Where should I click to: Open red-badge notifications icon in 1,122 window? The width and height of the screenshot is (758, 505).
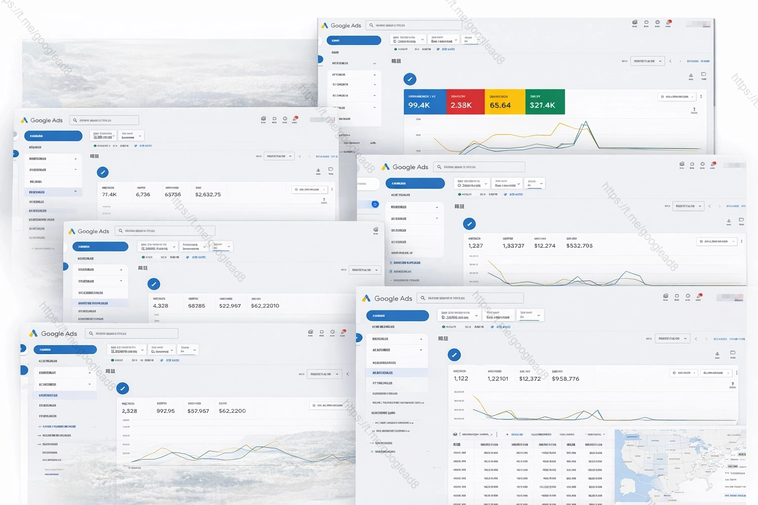coord(699,296)
